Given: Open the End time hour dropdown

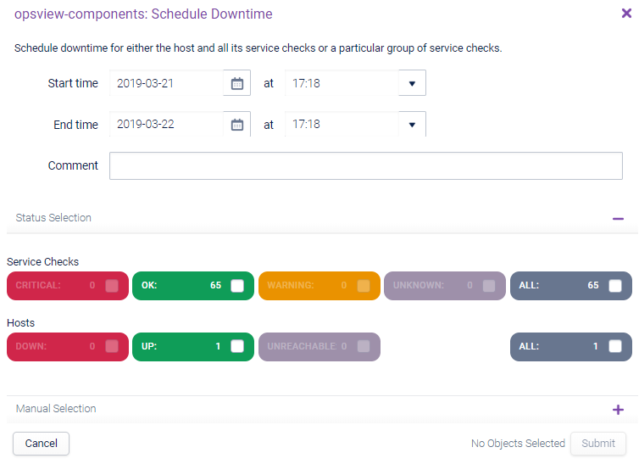Looking at the screenshot, I should [412, 125].
